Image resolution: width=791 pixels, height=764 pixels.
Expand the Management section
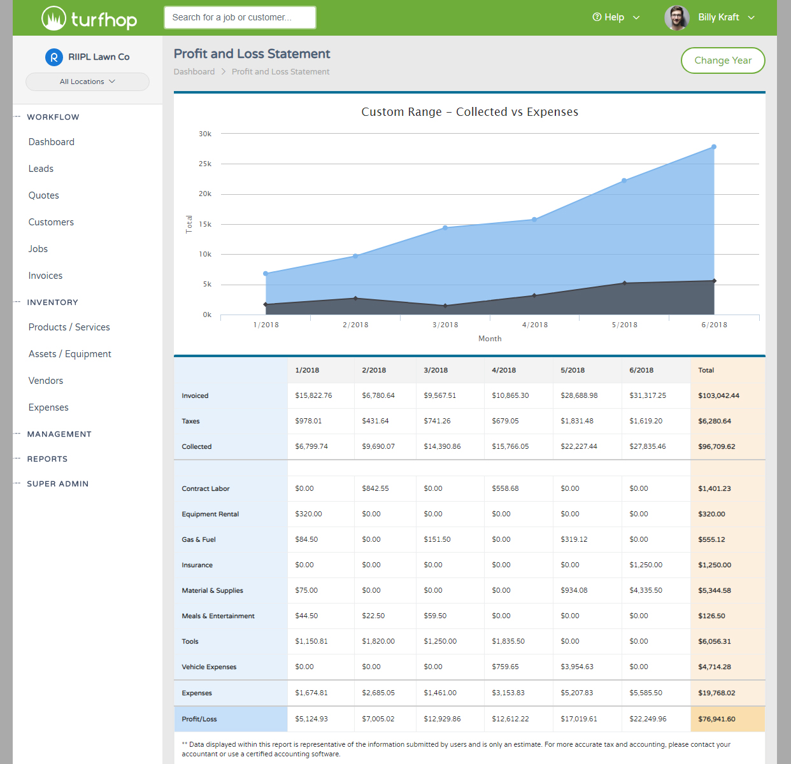click(59, 434)
